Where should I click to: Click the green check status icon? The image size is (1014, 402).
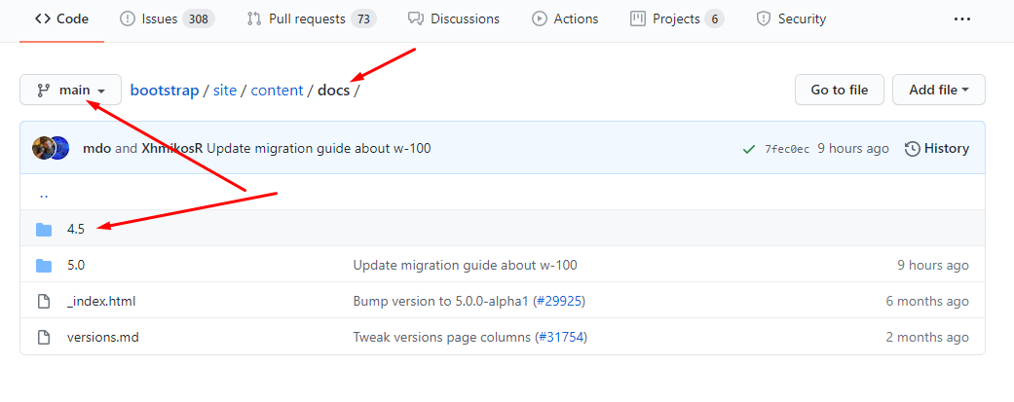click(749, 149)
